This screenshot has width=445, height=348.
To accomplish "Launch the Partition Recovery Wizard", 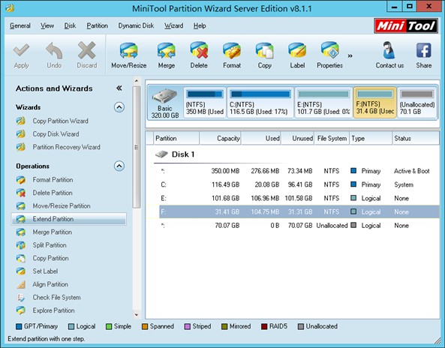I will [66, 147].
